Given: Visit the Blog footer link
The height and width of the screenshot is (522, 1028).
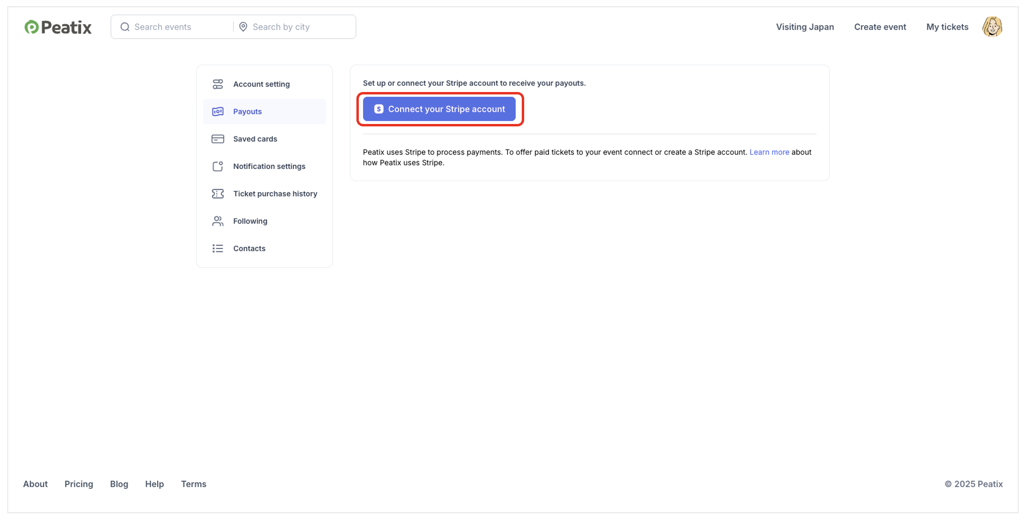Looking at the screenshot, I should pos(119,484).
